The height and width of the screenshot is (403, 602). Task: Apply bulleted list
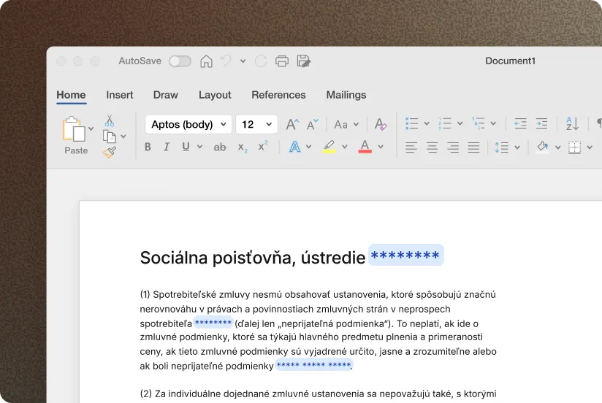pyautogui.click(x=411, y=123)
